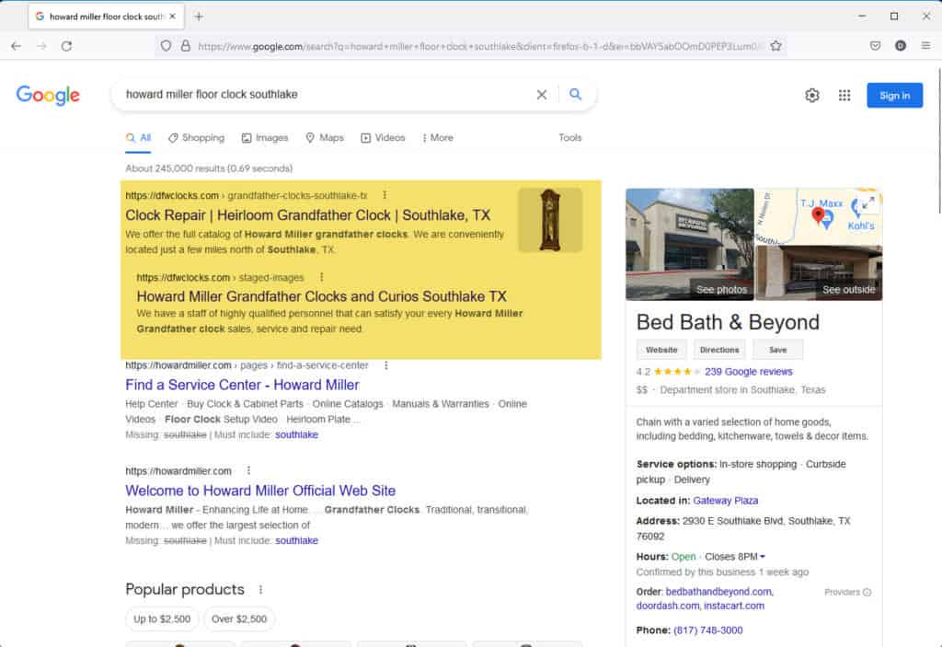This screenshot has height=647, width=942.
Task: Reload the page with the refresh icon
Action: tap(66, 46)
